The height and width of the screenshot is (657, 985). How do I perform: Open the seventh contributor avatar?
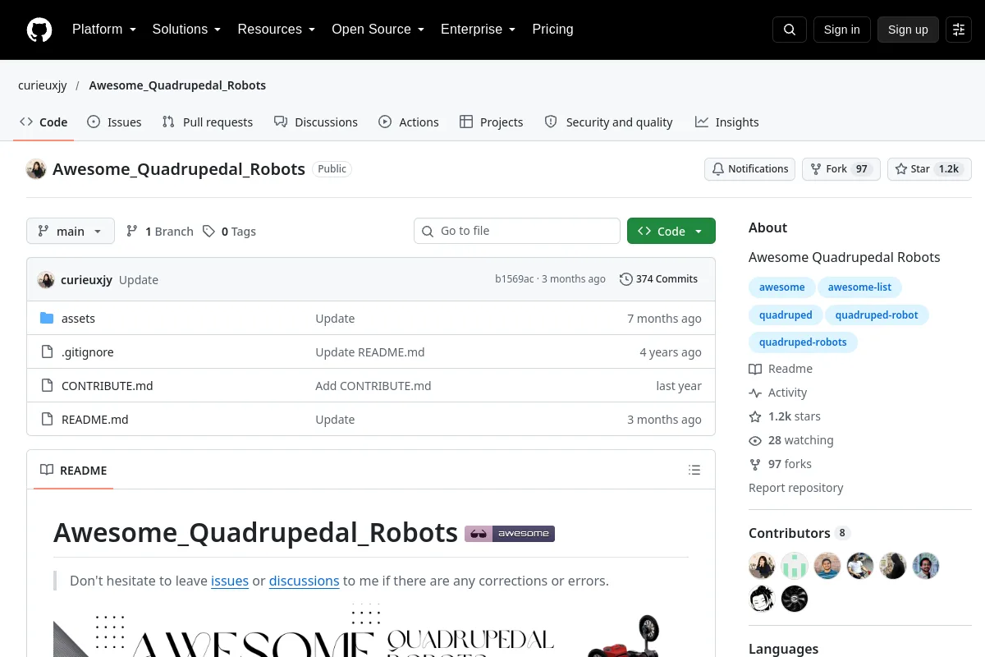[x=762, y=599]
